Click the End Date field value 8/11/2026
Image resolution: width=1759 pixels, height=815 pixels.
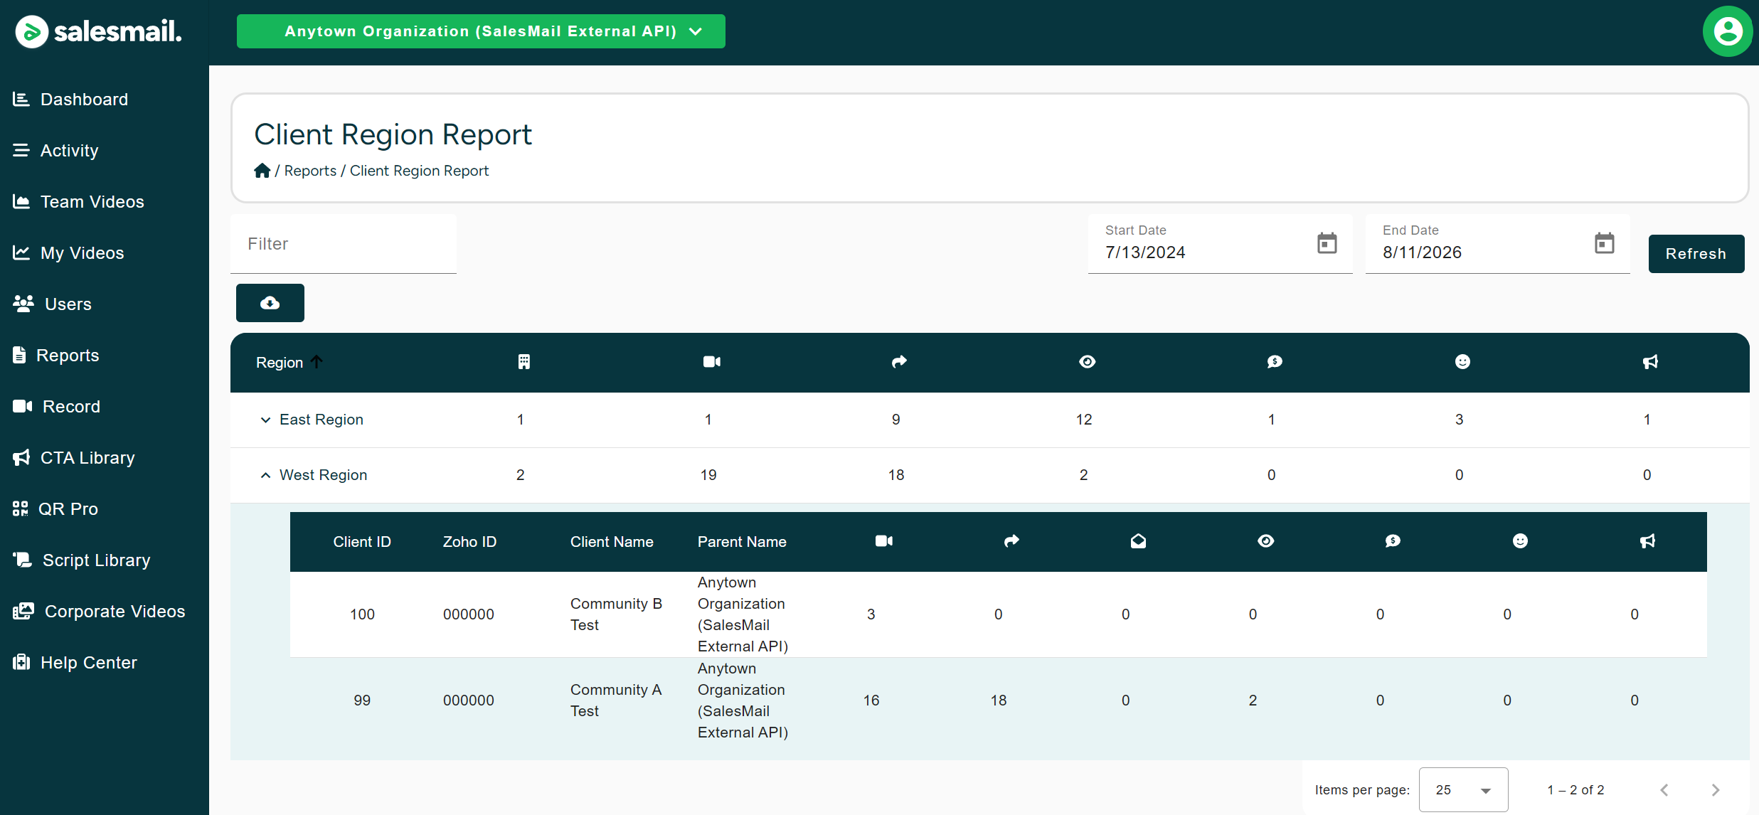tap(1423, 252)
